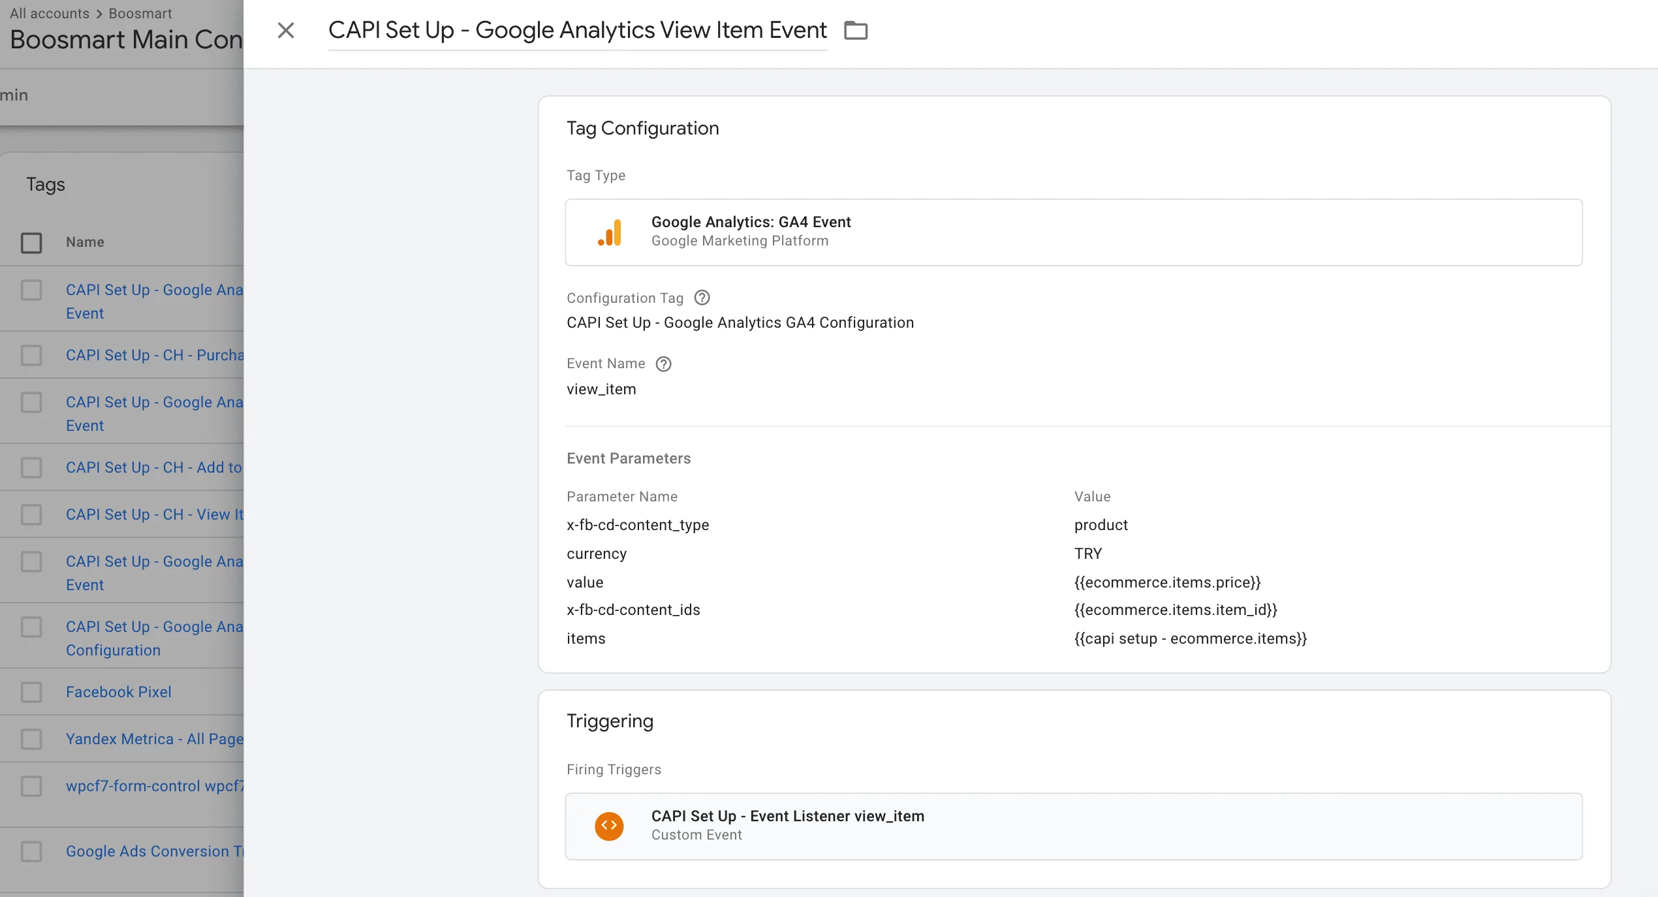Open the Event Listener view_item trigger

pos(1074,826)
